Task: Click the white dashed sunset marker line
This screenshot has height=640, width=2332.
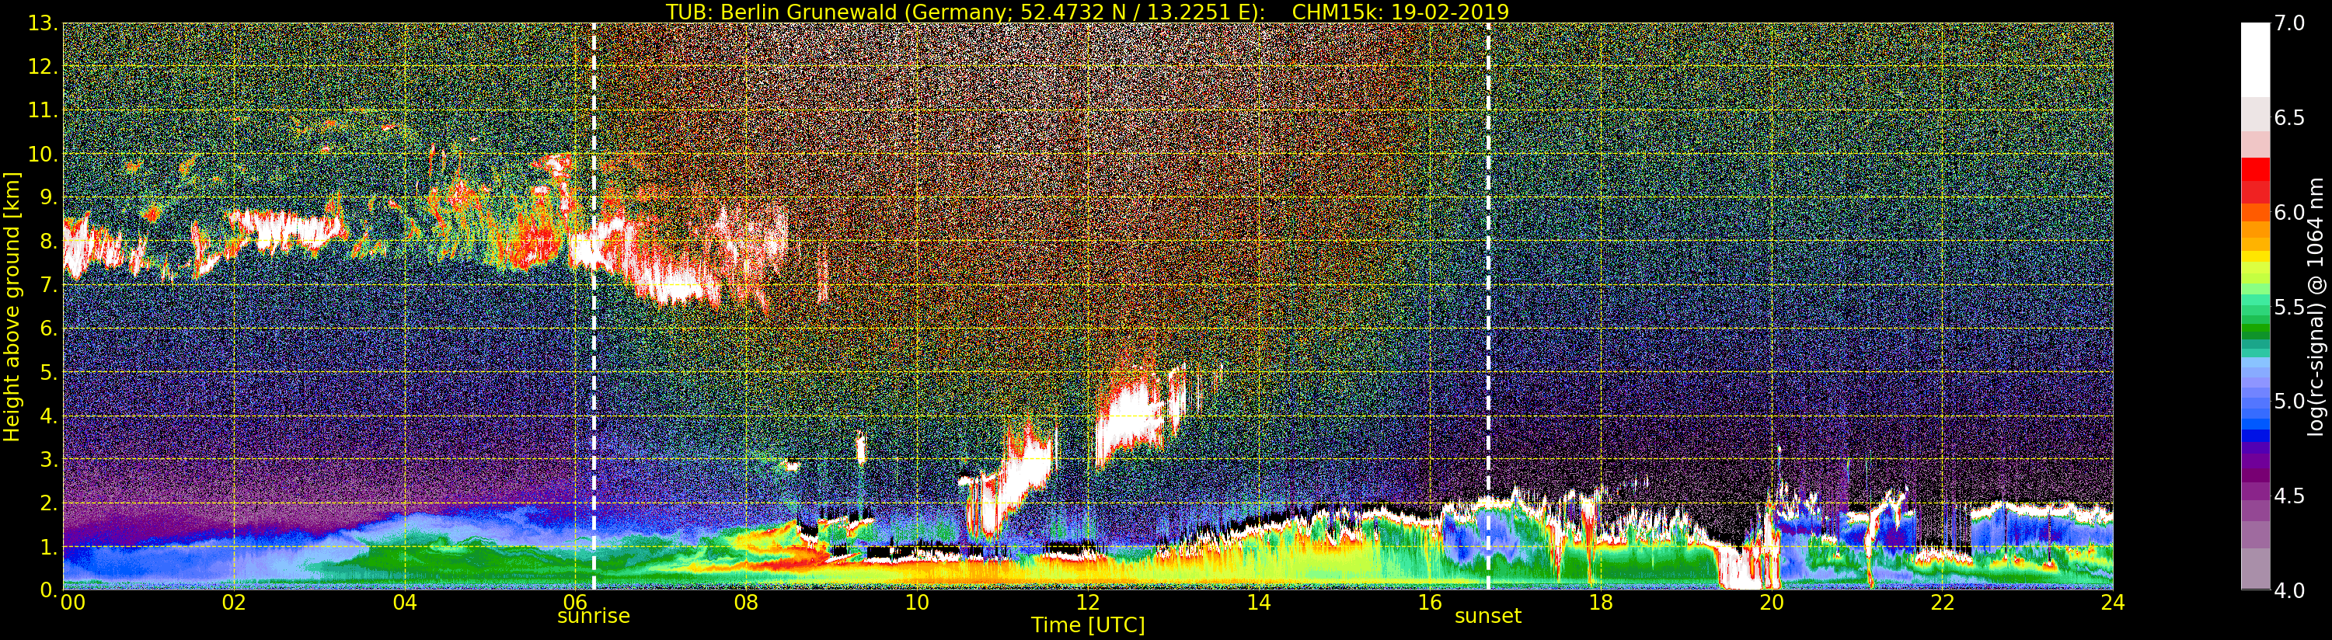Action: 1488,307
